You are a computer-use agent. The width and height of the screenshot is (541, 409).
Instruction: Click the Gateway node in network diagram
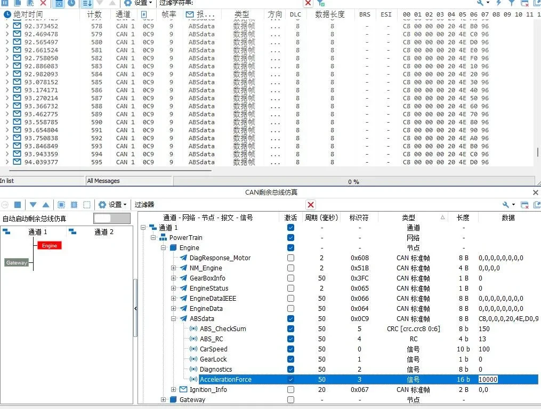click(17, 262)
